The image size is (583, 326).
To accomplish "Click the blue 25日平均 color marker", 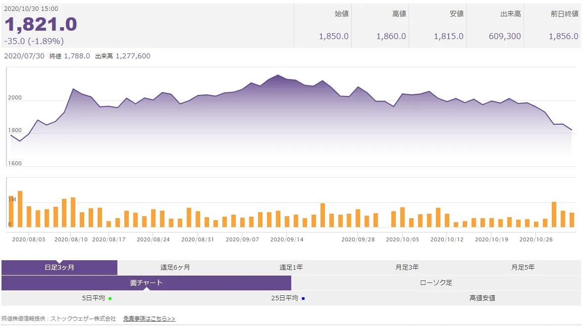I will 303,298.
